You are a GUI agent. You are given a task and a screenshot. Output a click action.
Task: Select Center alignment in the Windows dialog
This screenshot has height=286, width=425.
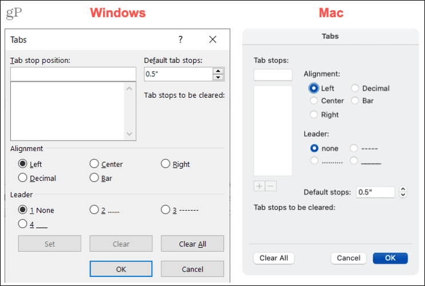(94, 164)
